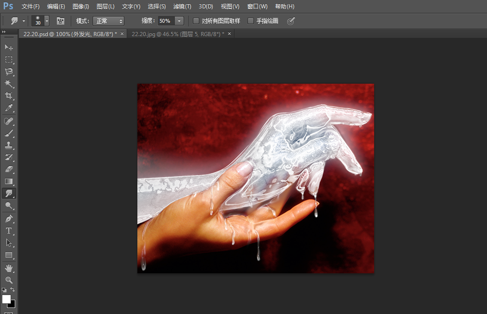Click the foreground color swatch
Viewport: 487px width, 314px height.
[x=6, y=299]
